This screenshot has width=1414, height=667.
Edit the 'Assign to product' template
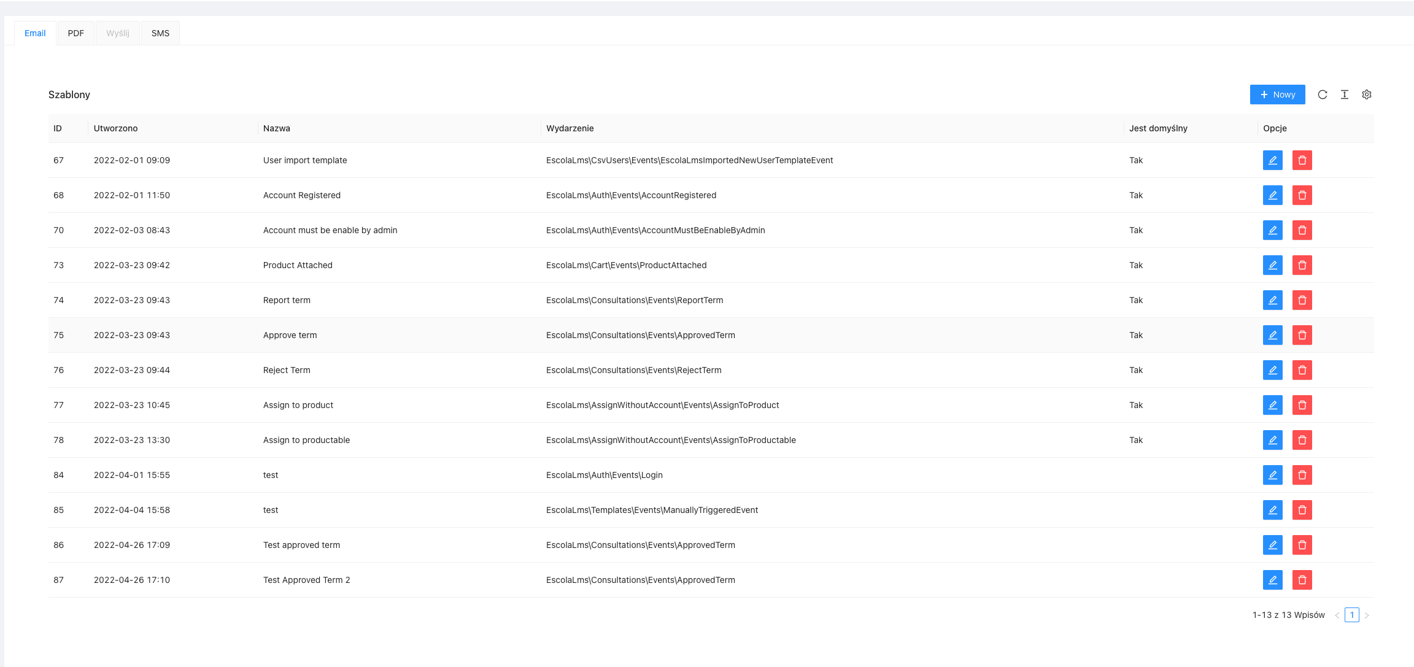pos(1273,405)
